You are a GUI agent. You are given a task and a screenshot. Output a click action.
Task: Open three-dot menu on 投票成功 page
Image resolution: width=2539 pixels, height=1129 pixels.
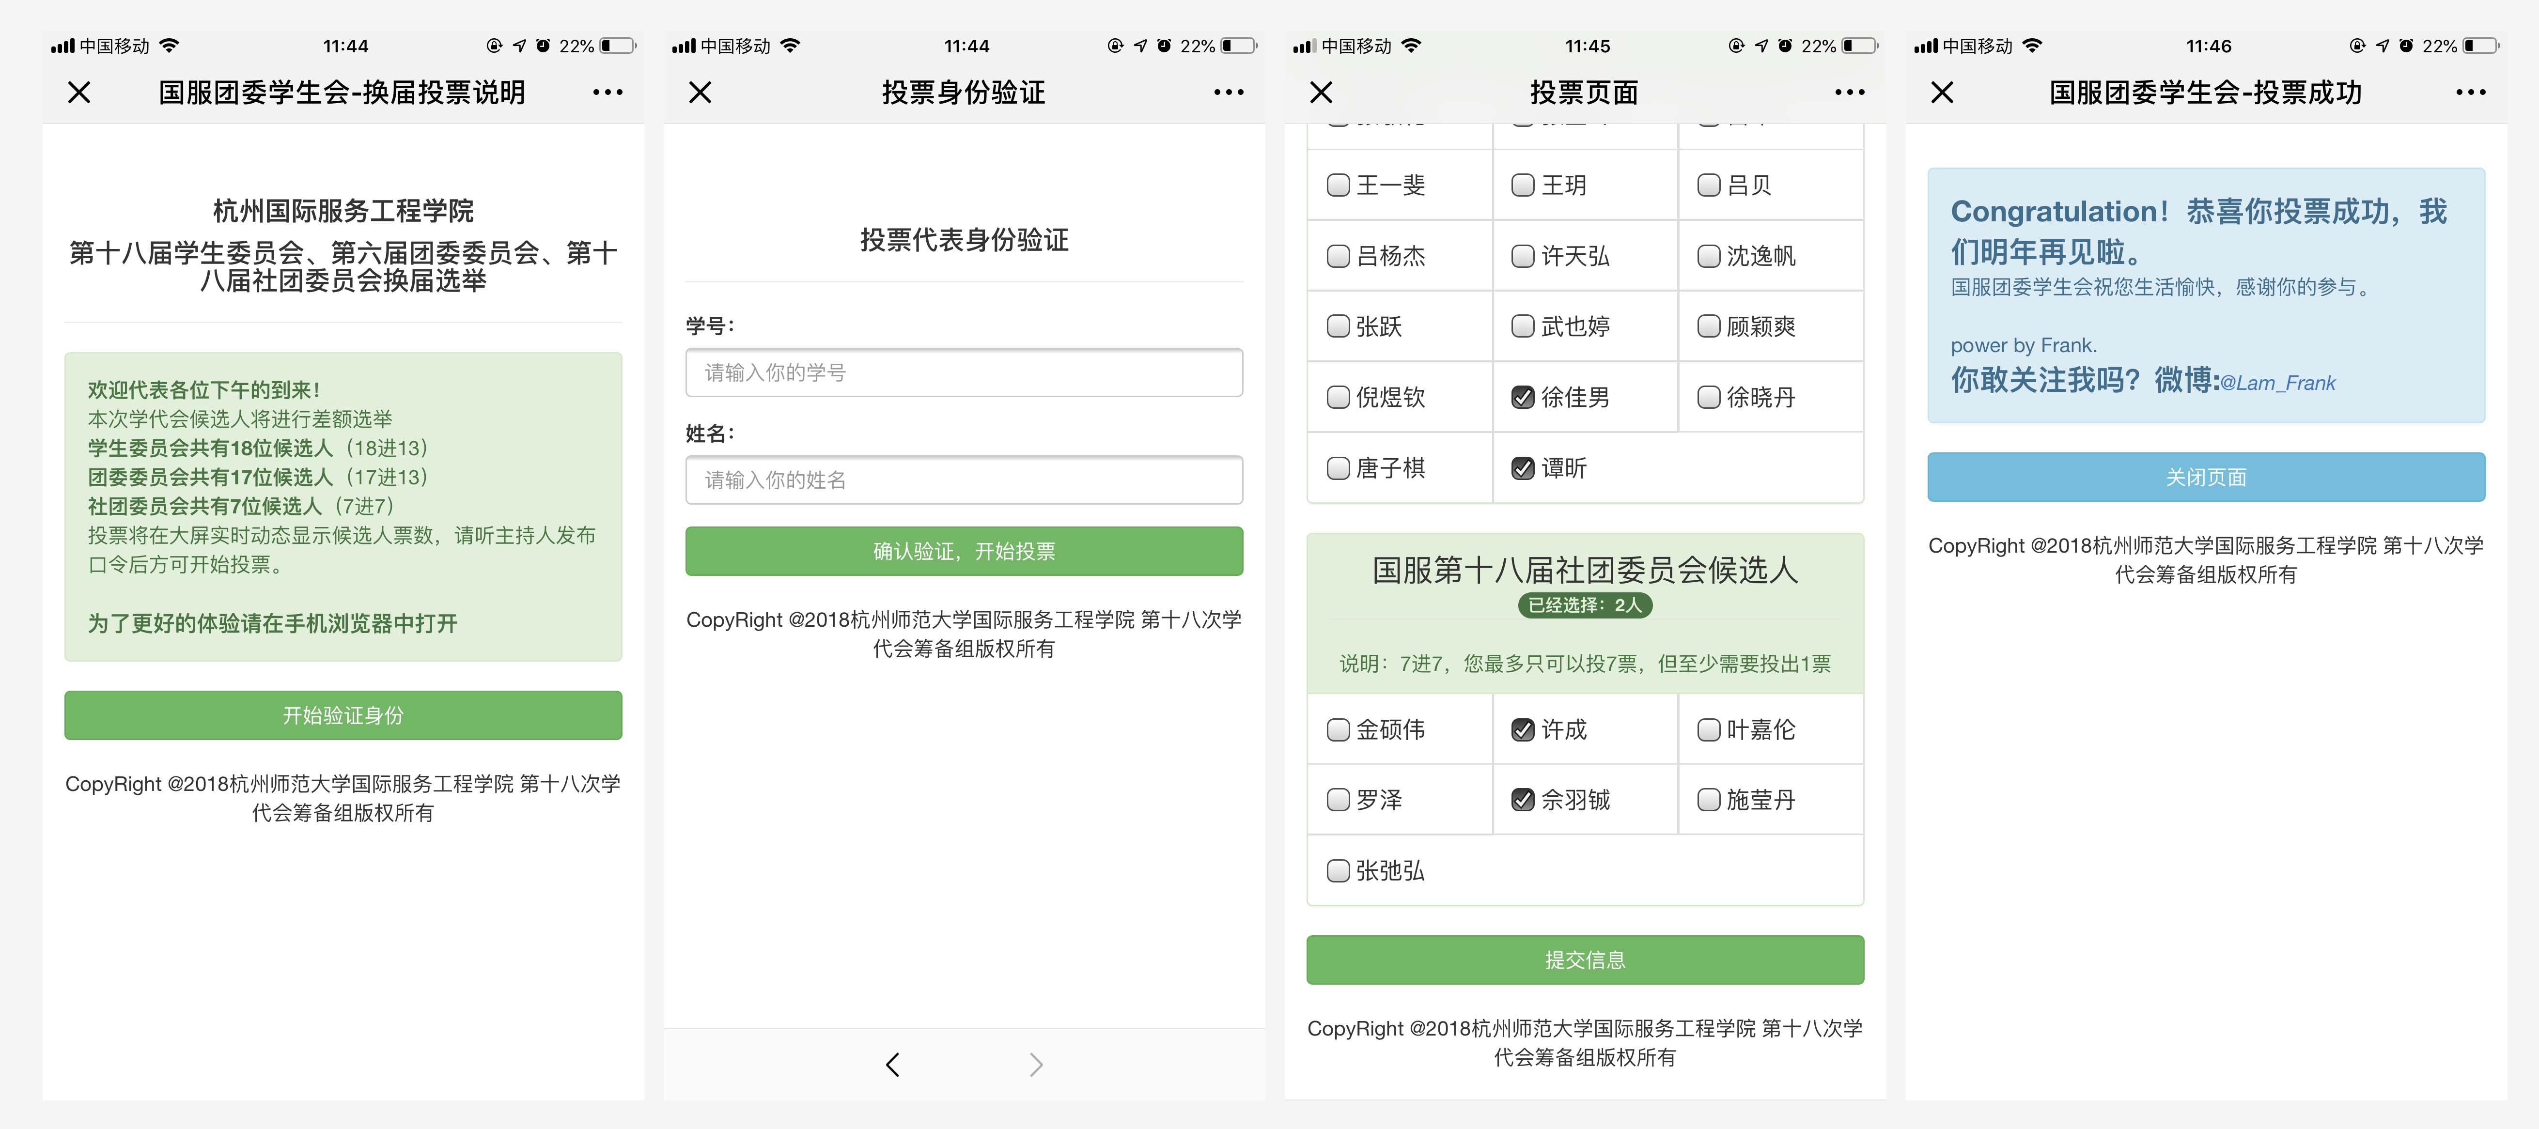tap(2470, 93)
